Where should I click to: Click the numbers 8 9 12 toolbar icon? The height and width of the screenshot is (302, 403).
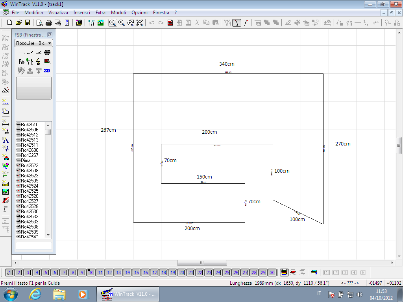coord(91,22)
